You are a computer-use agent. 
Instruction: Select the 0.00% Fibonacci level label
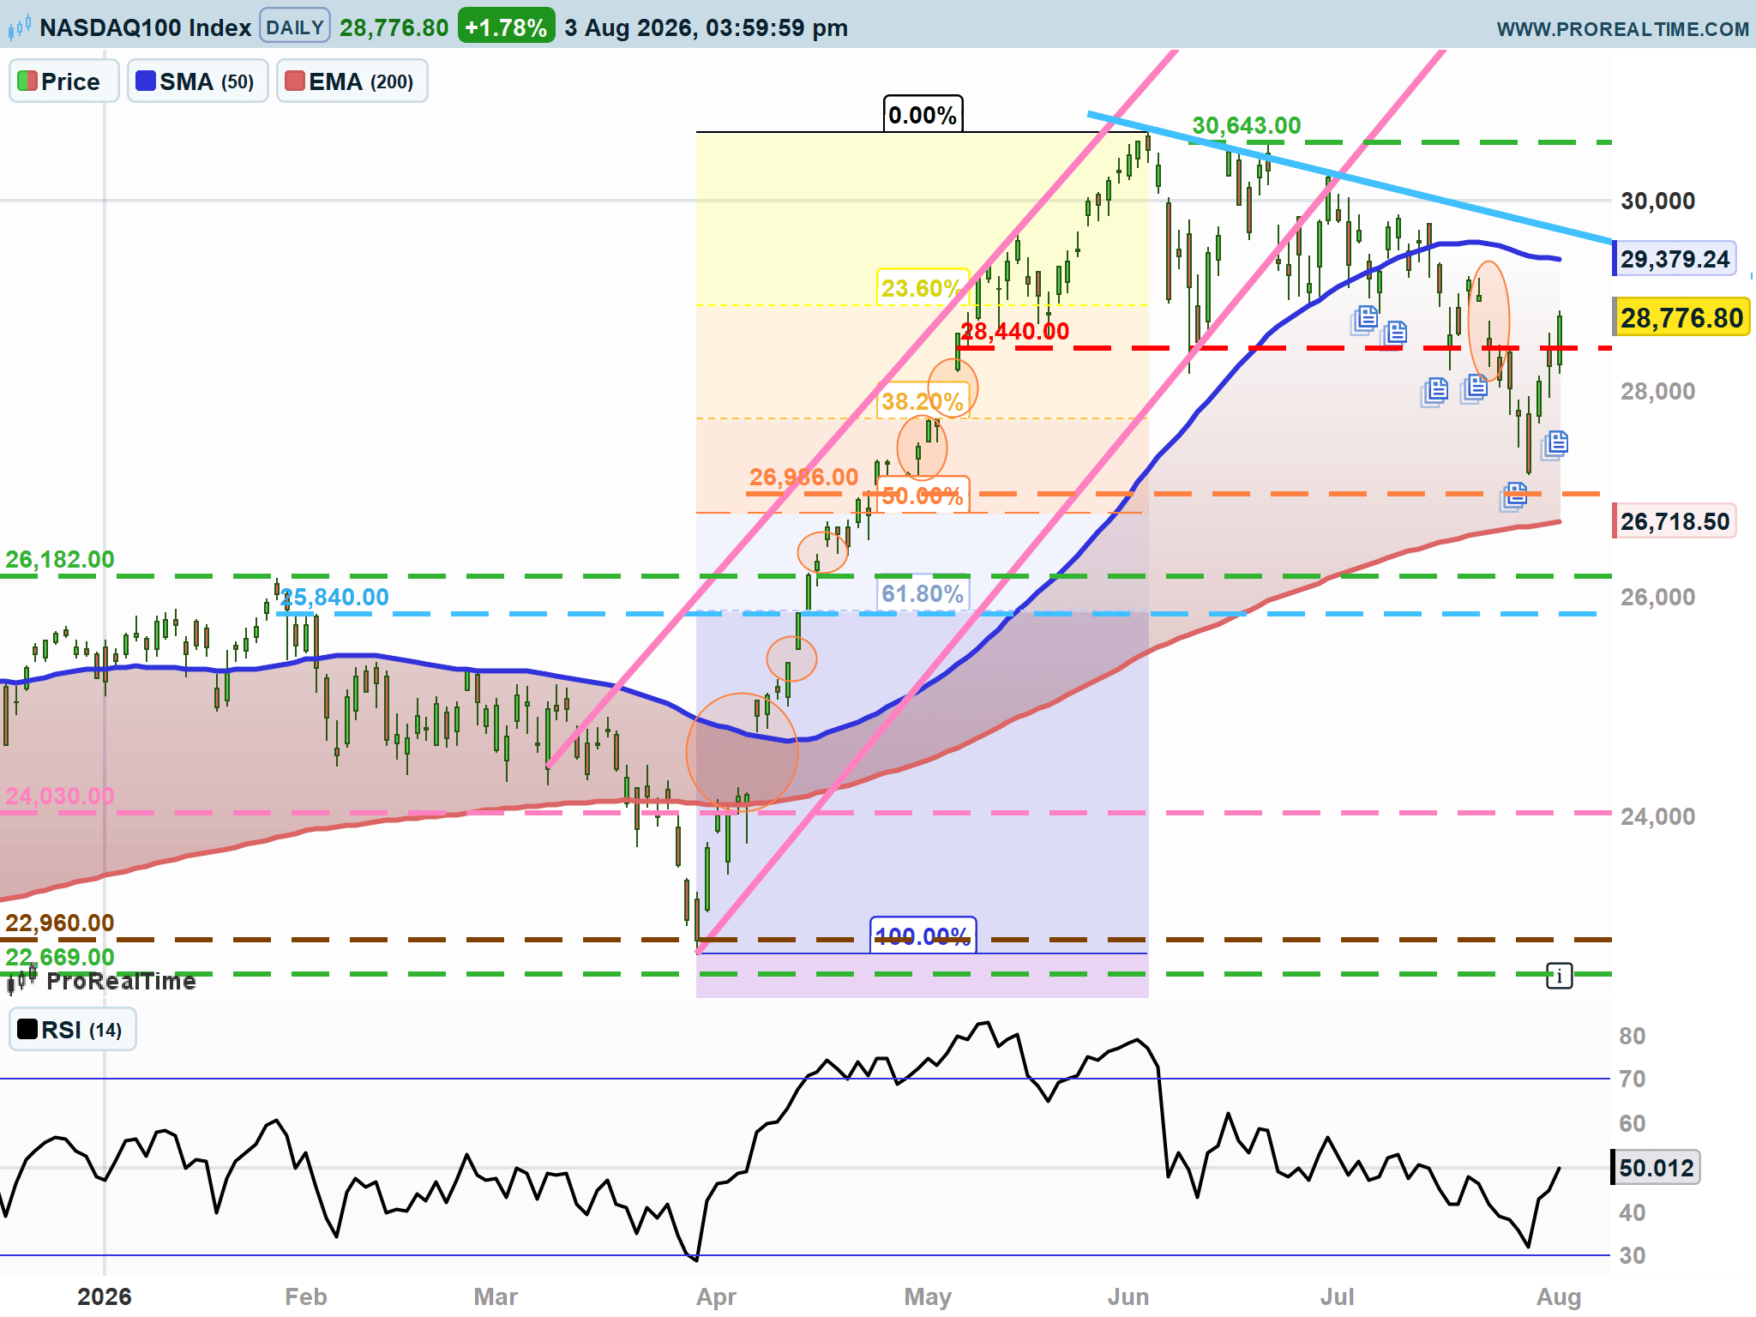923,115
